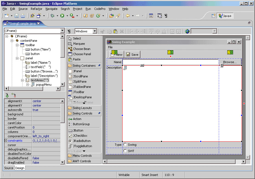Expand the constraints property row
This screenshot has width=255, height=179.
5,140
